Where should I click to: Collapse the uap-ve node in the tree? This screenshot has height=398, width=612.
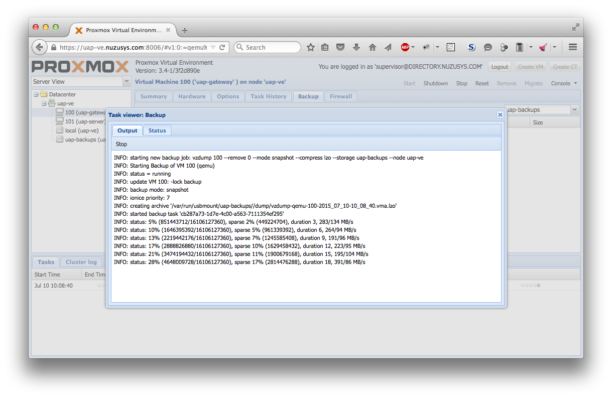pyautogui.click(x=44, y=103)
